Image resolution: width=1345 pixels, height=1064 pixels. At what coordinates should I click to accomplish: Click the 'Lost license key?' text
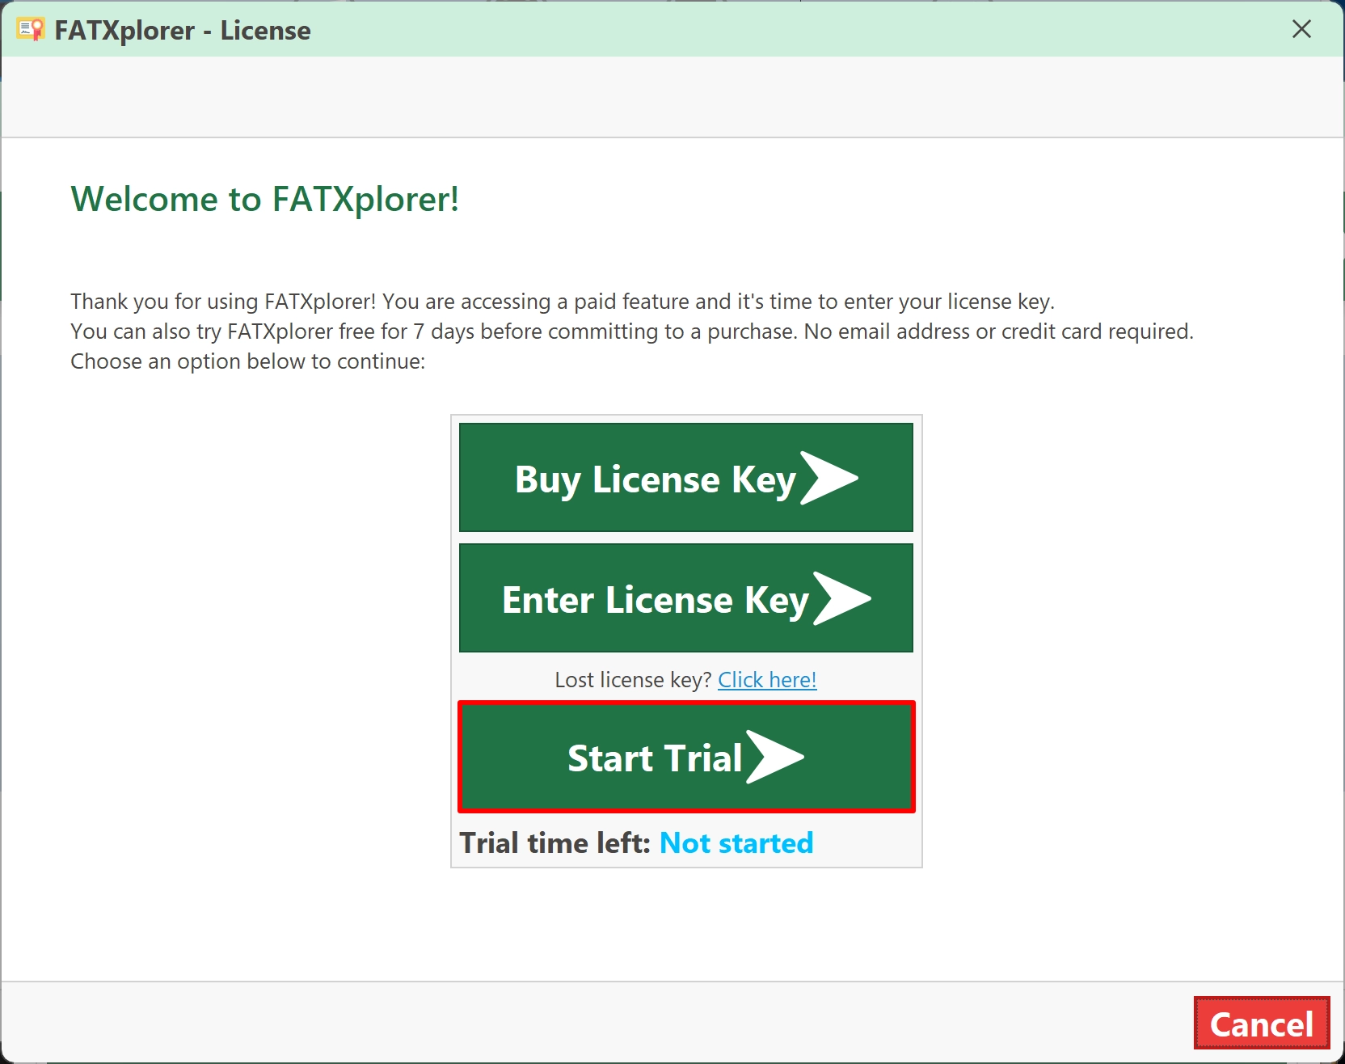pos(633,680)
